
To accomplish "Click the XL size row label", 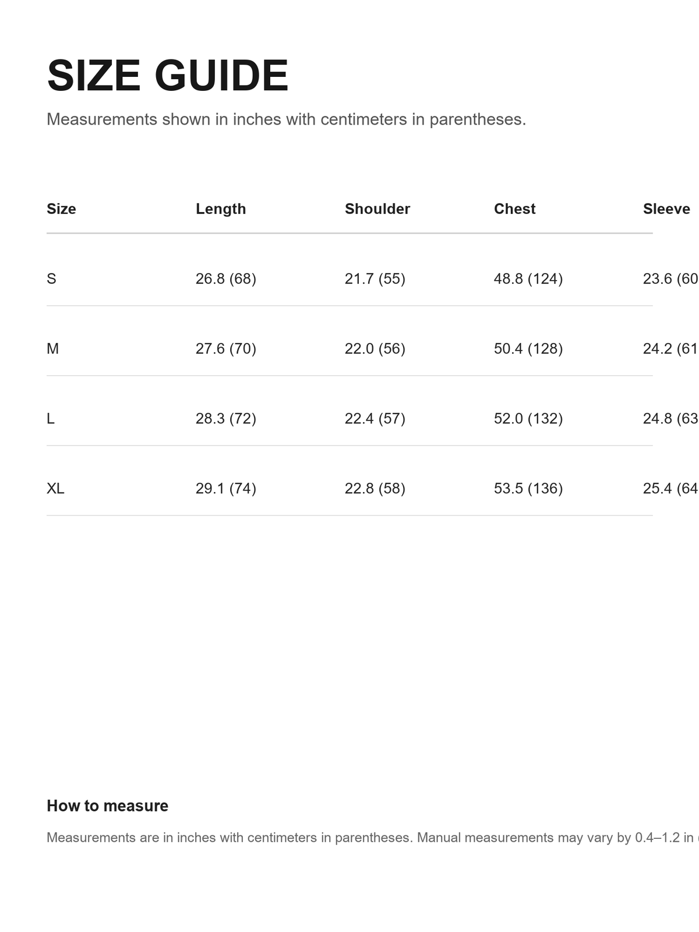I will (55, 488).
